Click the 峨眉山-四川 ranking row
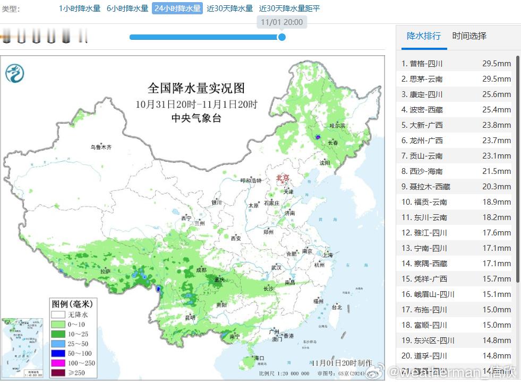Viewport: 521px width, 385px height. 454,294
